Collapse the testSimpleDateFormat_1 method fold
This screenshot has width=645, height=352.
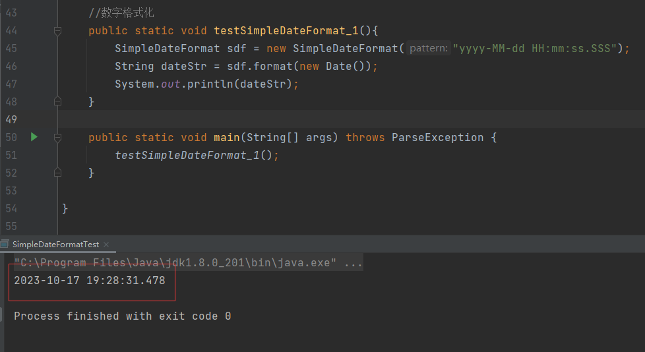(57, 30)
